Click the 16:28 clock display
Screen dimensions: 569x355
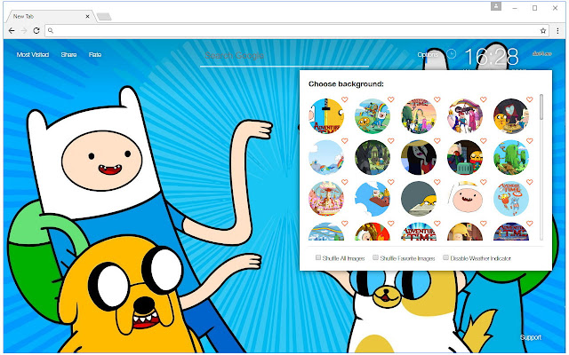pyautogui.click(x=492, y=57)
